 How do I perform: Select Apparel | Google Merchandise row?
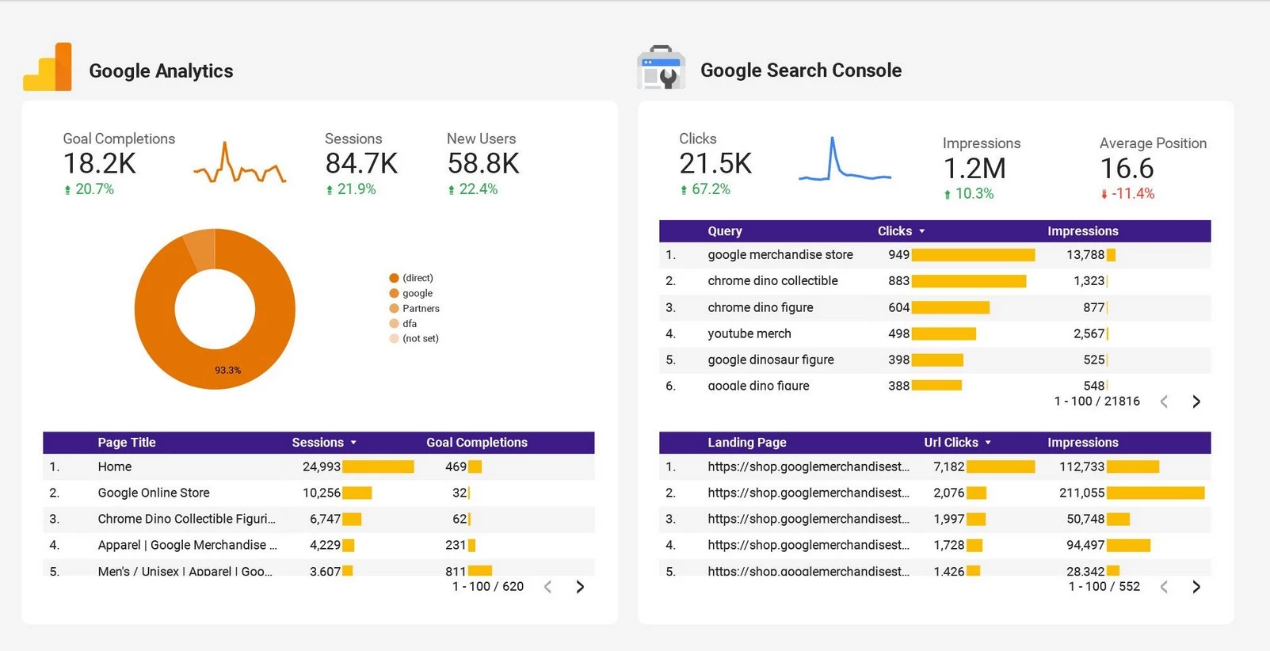[x=318, y=545]
